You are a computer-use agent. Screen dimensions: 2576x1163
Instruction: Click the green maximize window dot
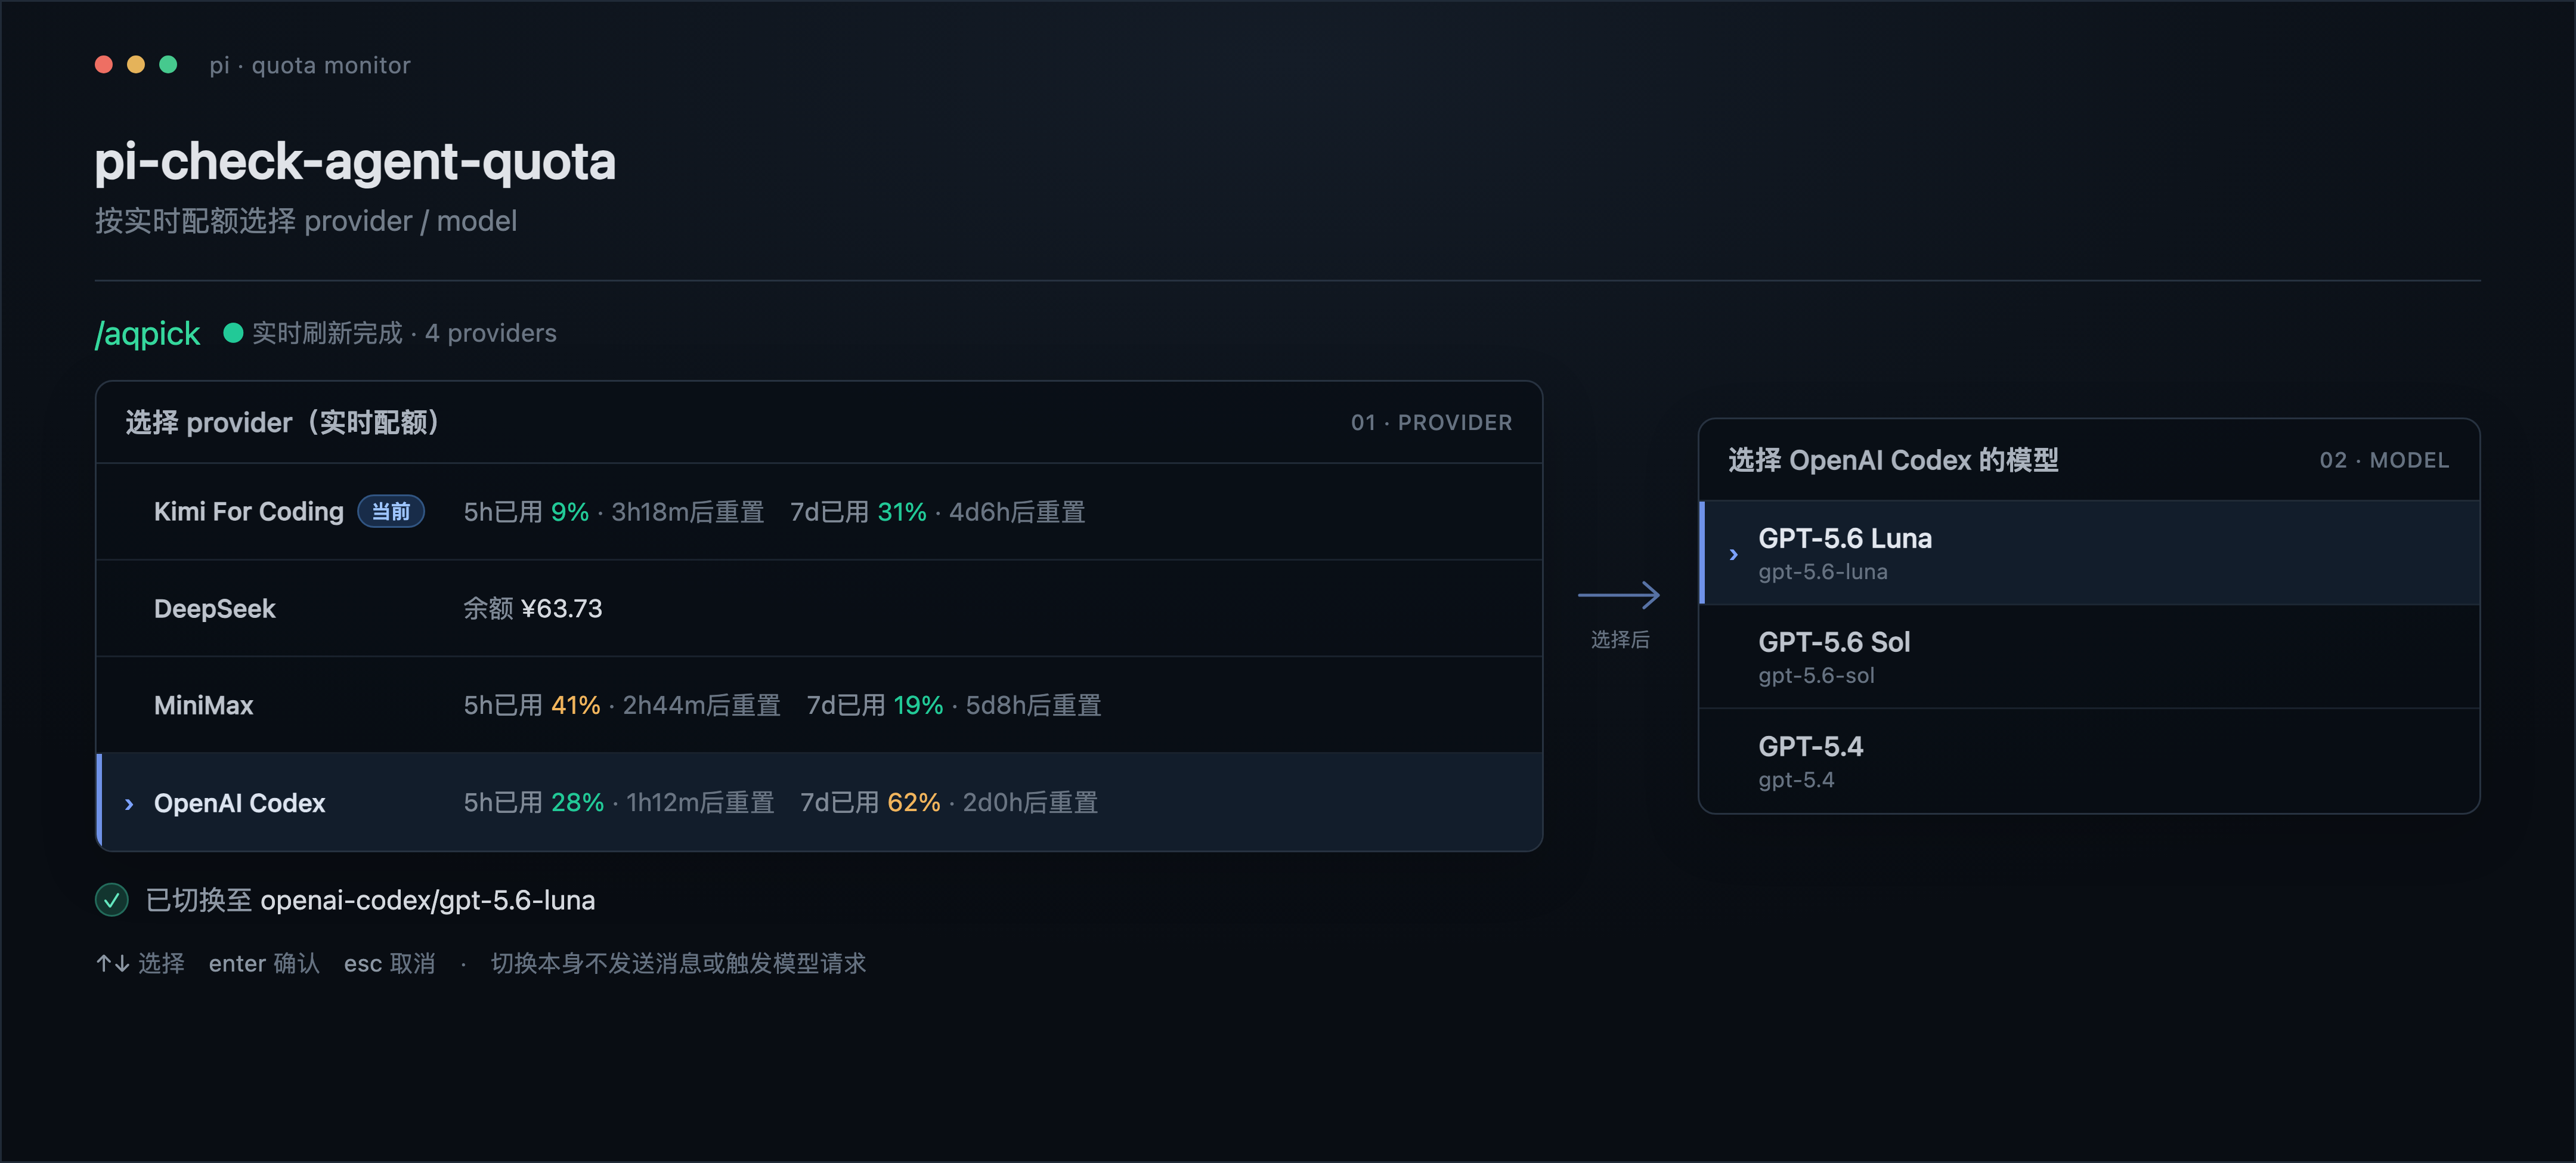168,65
